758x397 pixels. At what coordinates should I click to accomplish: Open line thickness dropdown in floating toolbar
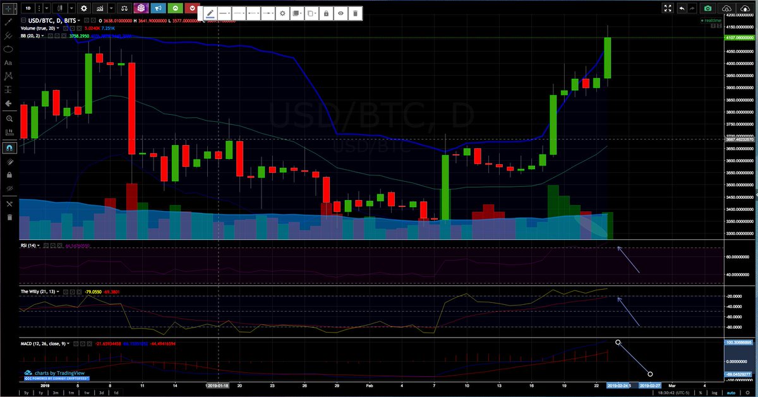point(225,14)
